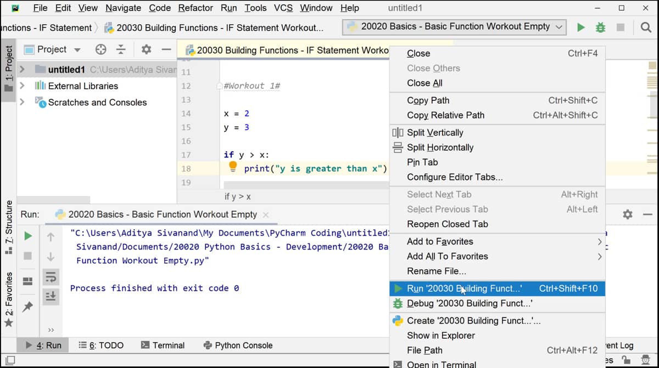The height and width of the screenshot is (368, 659).
Task: Open the run configuration dropdown
Action: coord(454,27)
